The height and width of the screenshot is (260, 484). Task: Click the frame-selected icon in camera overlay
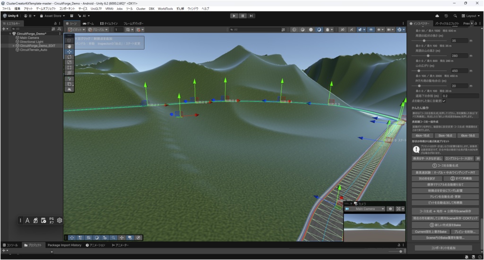[398, 209]
